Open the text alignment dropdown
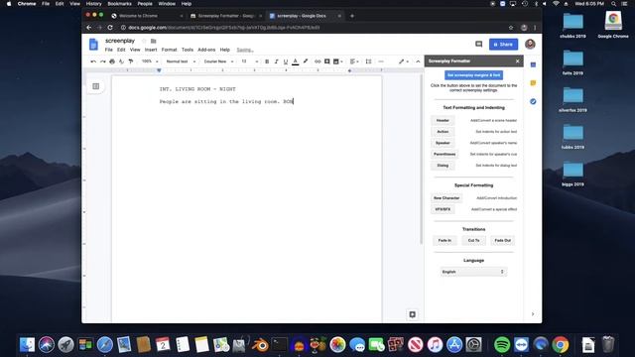635x357 pixels. coord(354,61)
